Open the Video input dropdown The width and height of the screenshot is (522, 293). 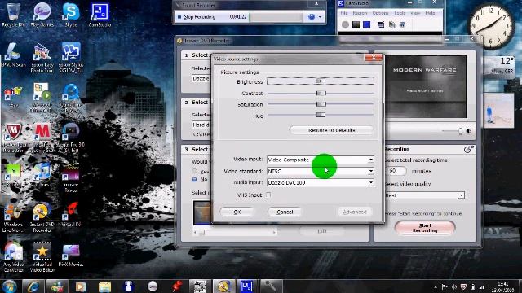(370, 160)
